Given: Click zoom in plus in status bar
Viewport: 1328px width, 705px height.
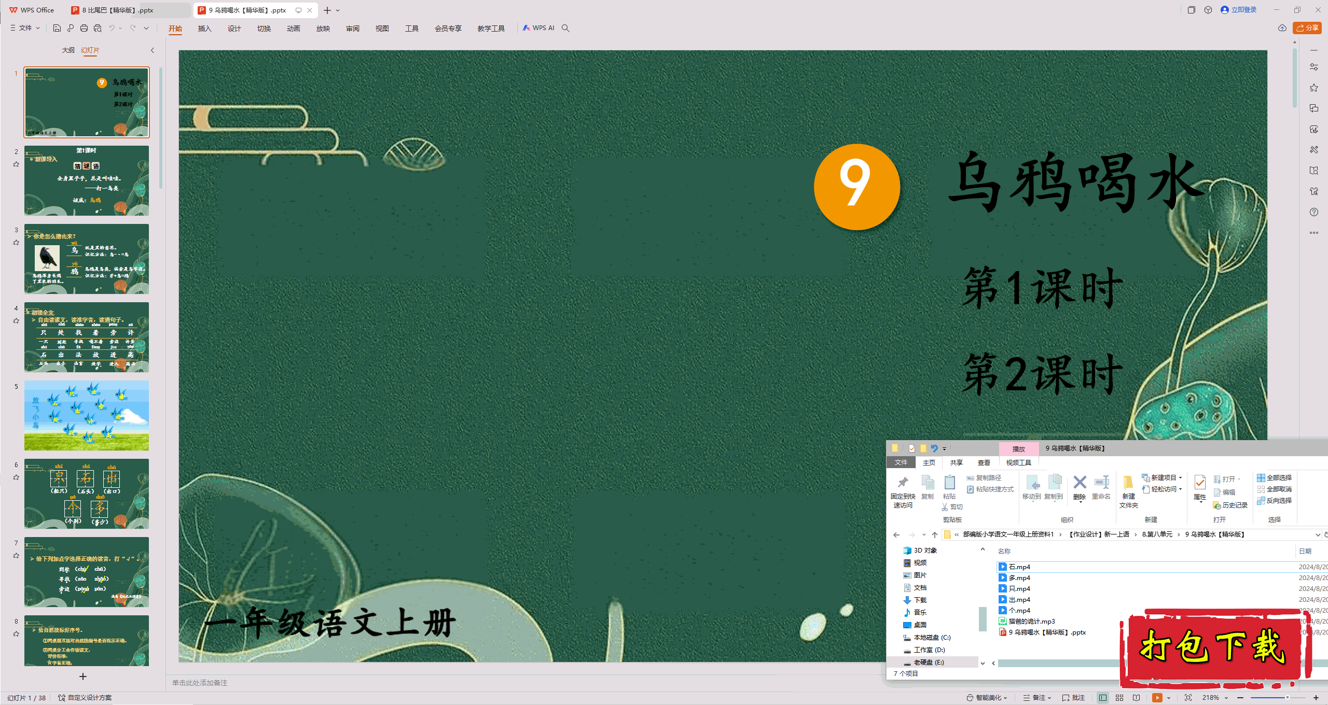Looking at the screenshot, I should pyautogui.click(x=1316, y=698).
